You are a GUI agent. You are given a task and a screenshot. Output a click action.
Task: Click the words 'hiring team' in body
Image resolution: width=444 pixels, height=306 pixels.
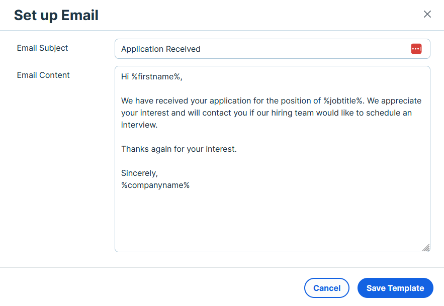(x=293, y=113)
